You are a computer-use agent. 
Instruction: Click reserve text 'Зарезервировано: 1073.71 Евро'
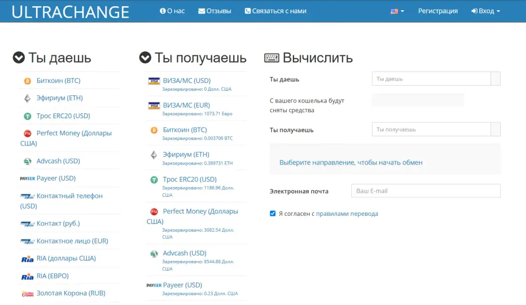point(197,114)
